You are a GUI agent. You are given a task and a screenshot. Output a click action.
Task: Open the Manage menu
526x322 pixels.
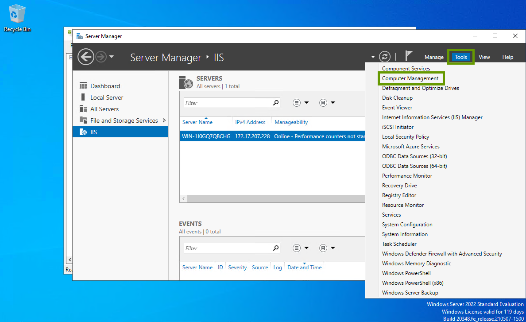point(434,57)
